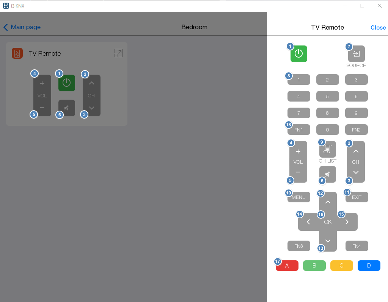Close the TV Remote panel

tap(378, 27)
